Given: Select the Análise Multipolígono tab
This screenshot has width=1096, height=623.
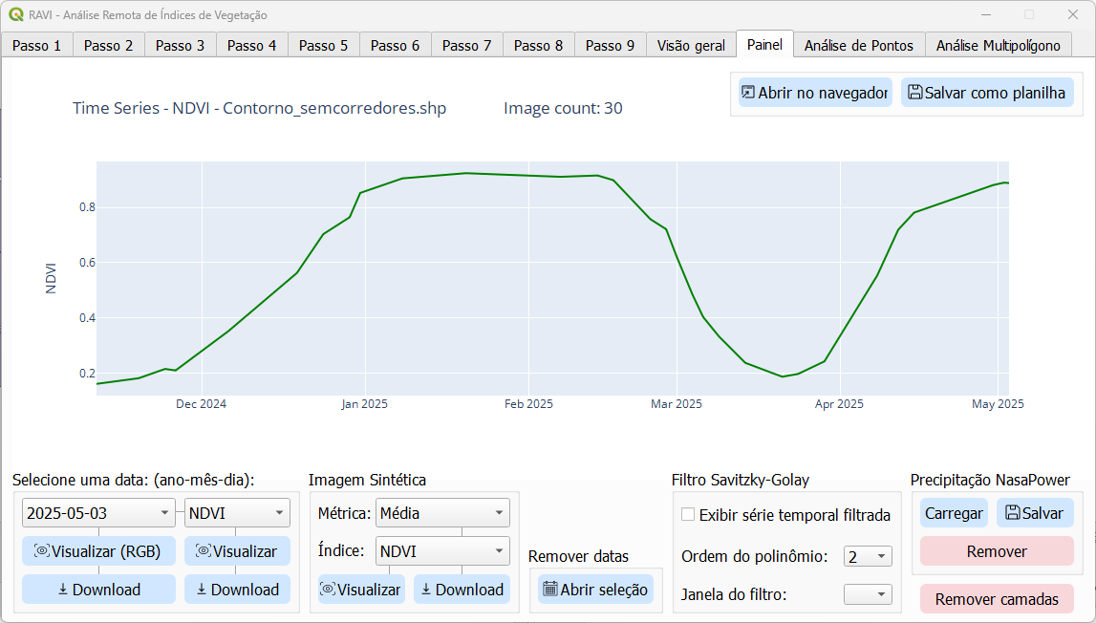Looking at the screenshot, I should click(x=998, y=45).
